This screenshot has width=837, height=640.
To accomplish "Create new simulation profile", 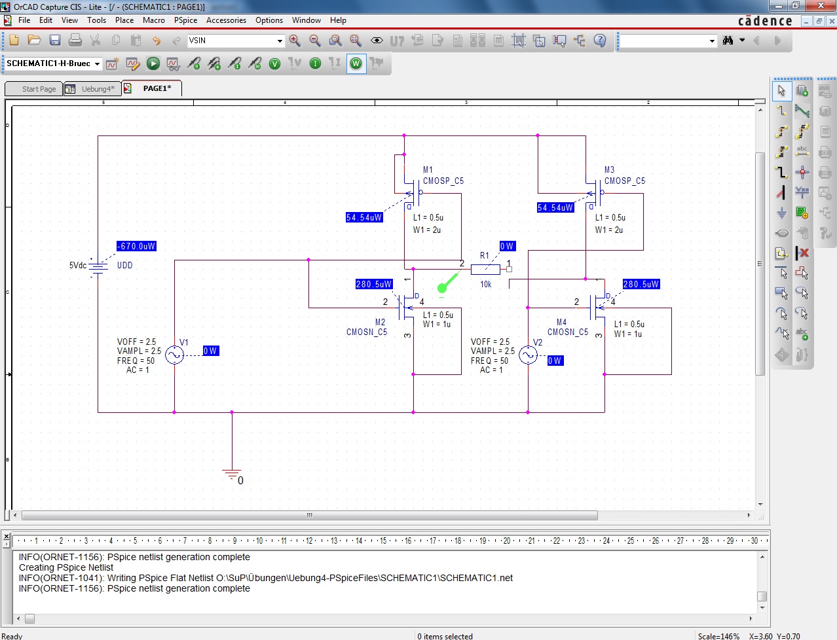I will pos(112,63).
